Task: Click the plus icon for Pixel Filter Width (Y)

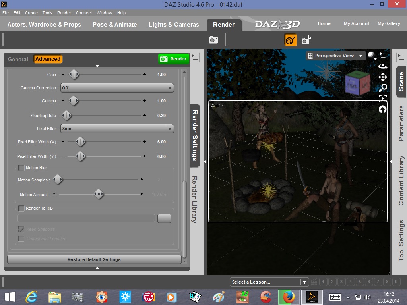Action: click(145, 156)
